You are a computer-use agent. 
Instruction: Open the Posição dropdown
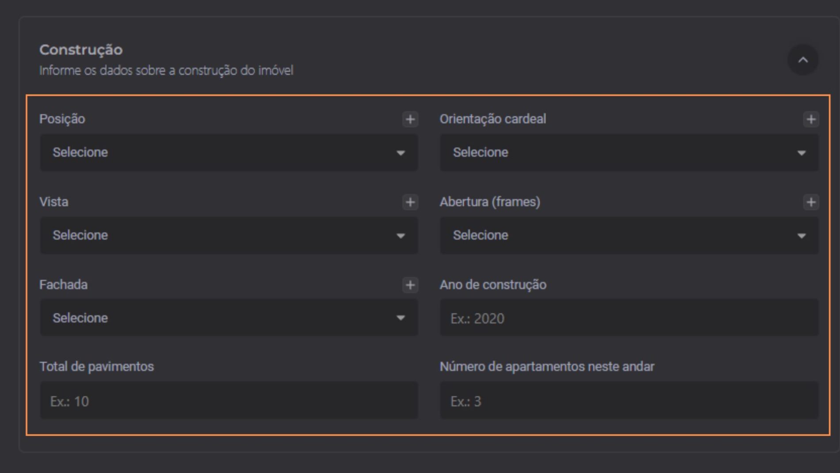click(229, 153)
